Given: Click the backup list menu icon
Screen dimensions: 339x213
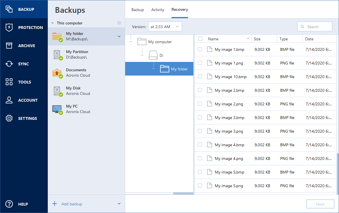Looking at the screenshot, I should (119, 23).
